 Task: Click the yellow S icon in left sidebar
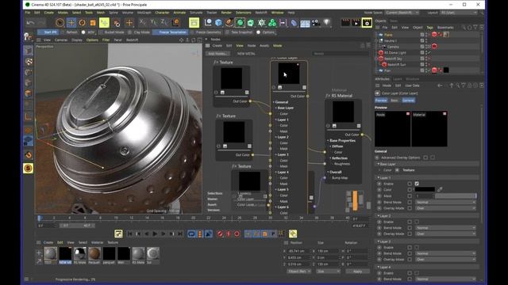tap(29, 169)
